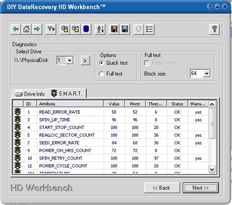Image resolution: width=232 pixels, height=205 pixels.
Task: Click the Worst column header
Action: (x=135, y=104)
